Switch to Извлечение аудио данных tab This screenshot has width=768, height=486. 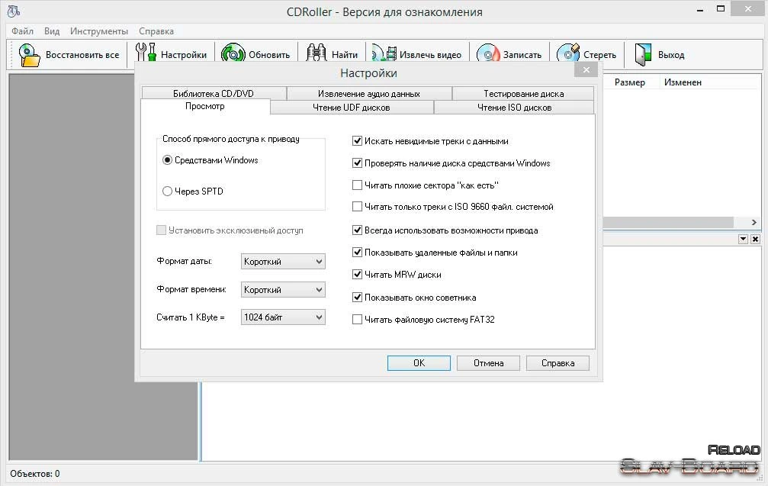pos(369,93)
